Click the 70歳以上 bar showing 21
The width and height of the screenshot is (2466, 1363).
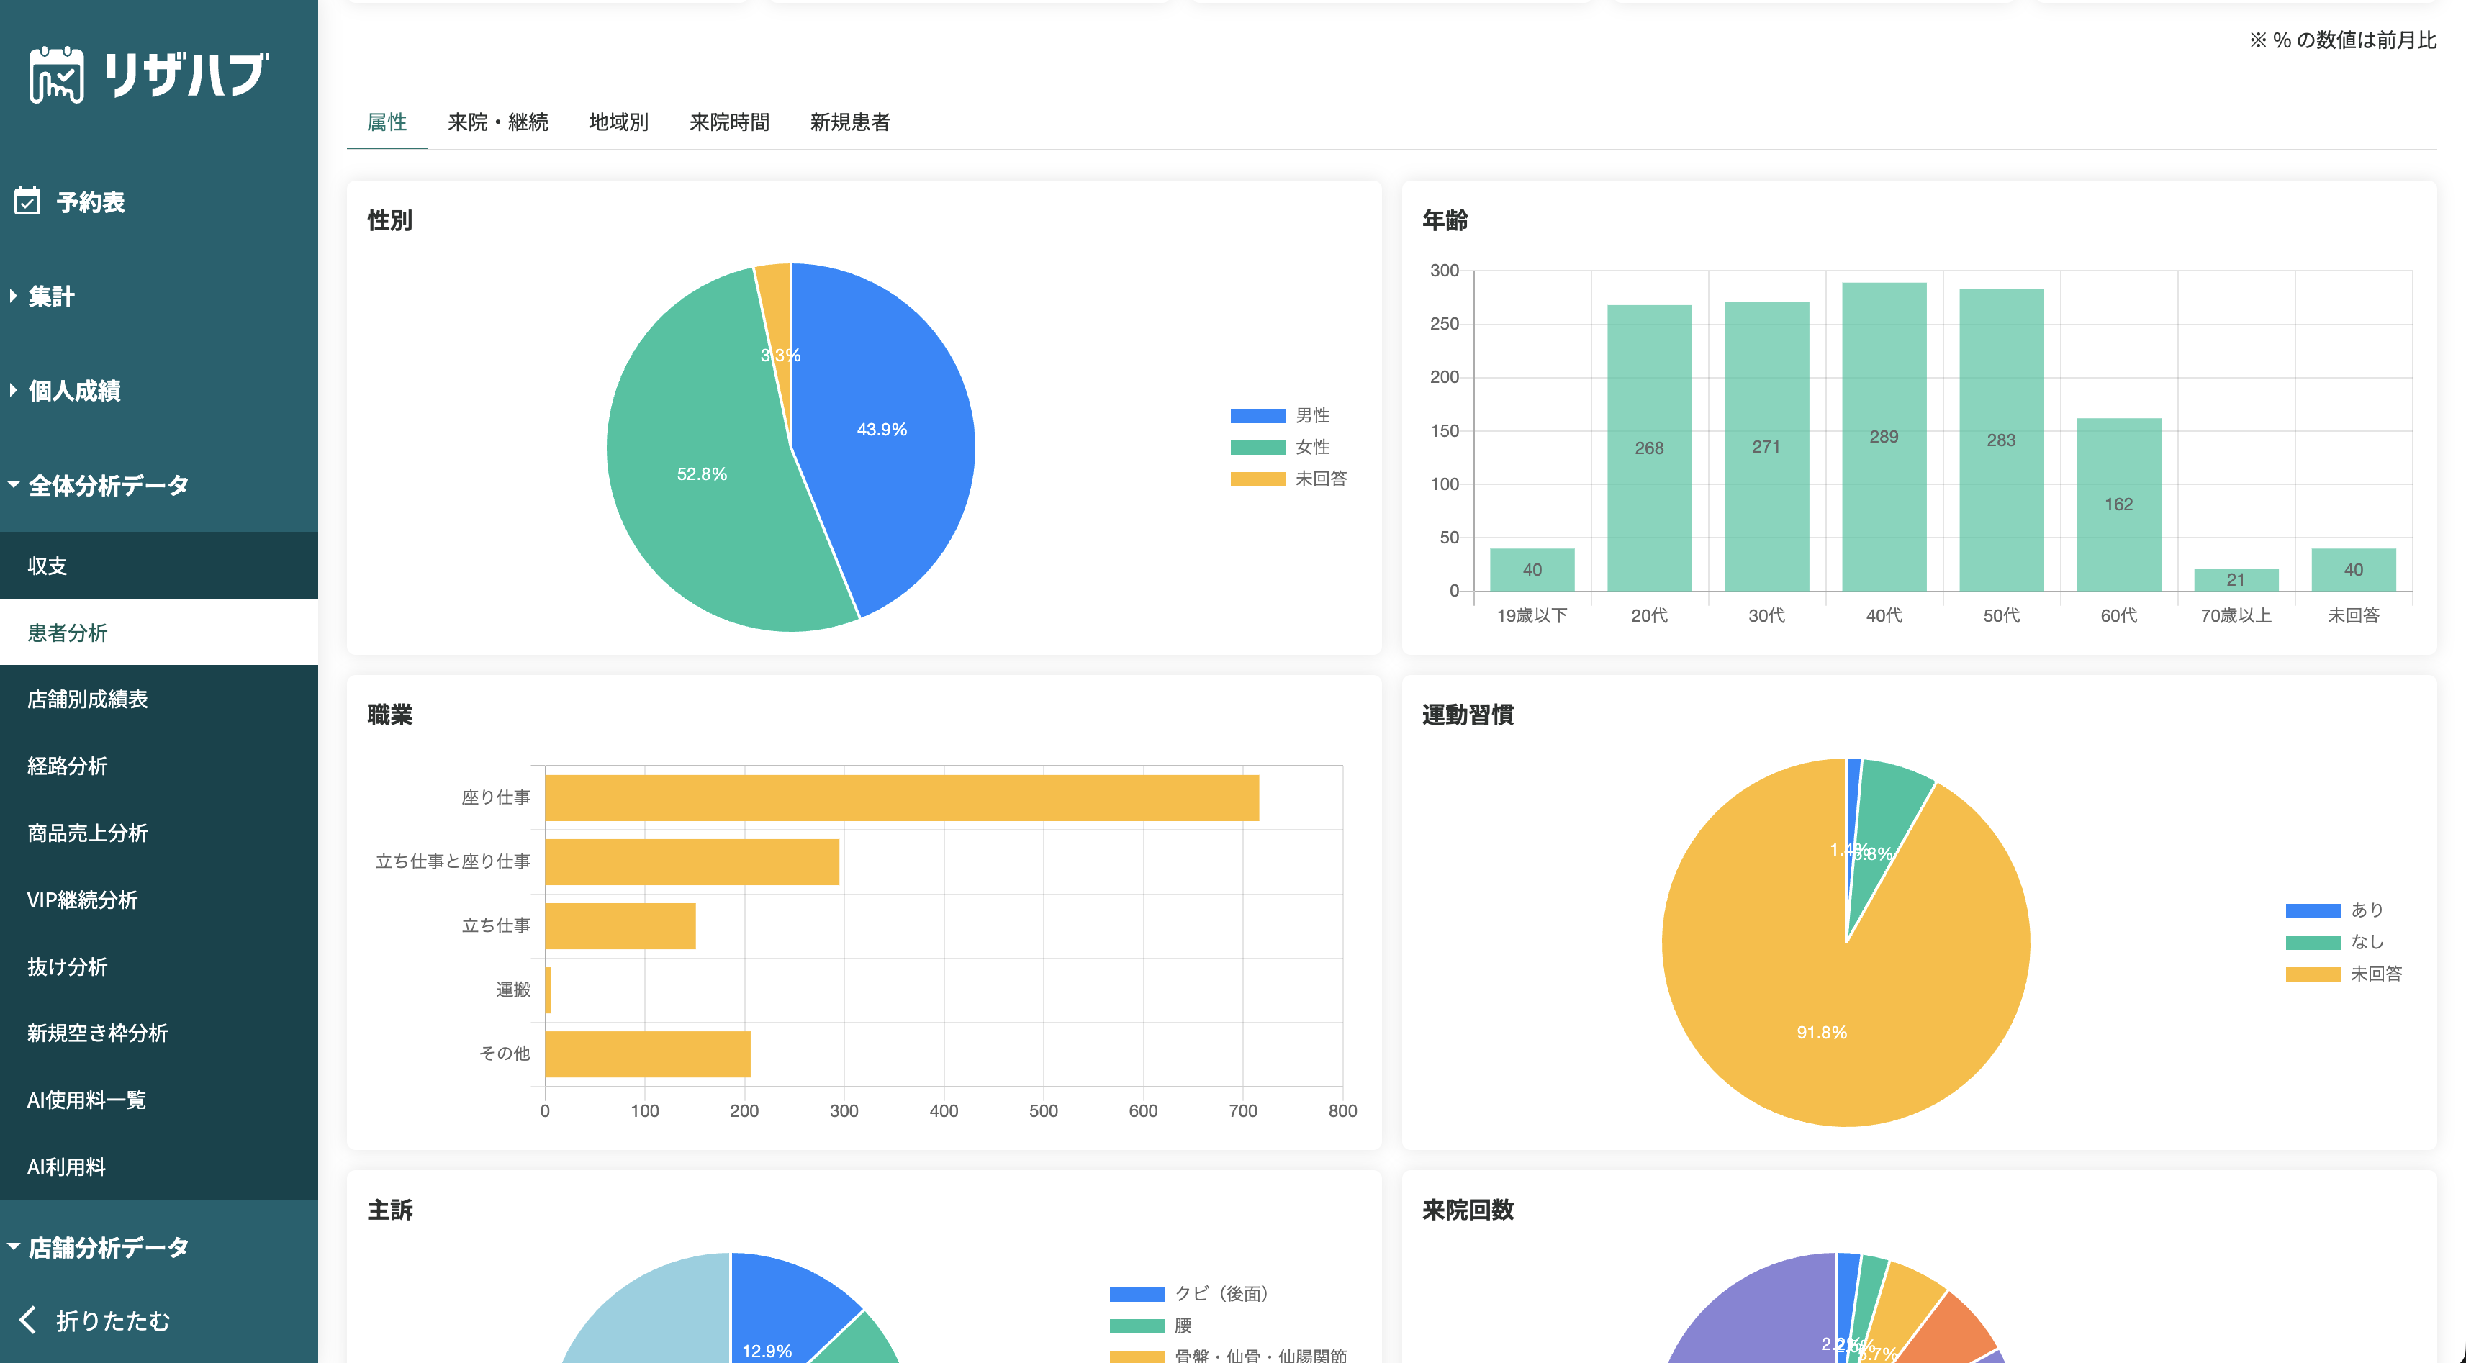2235,580
